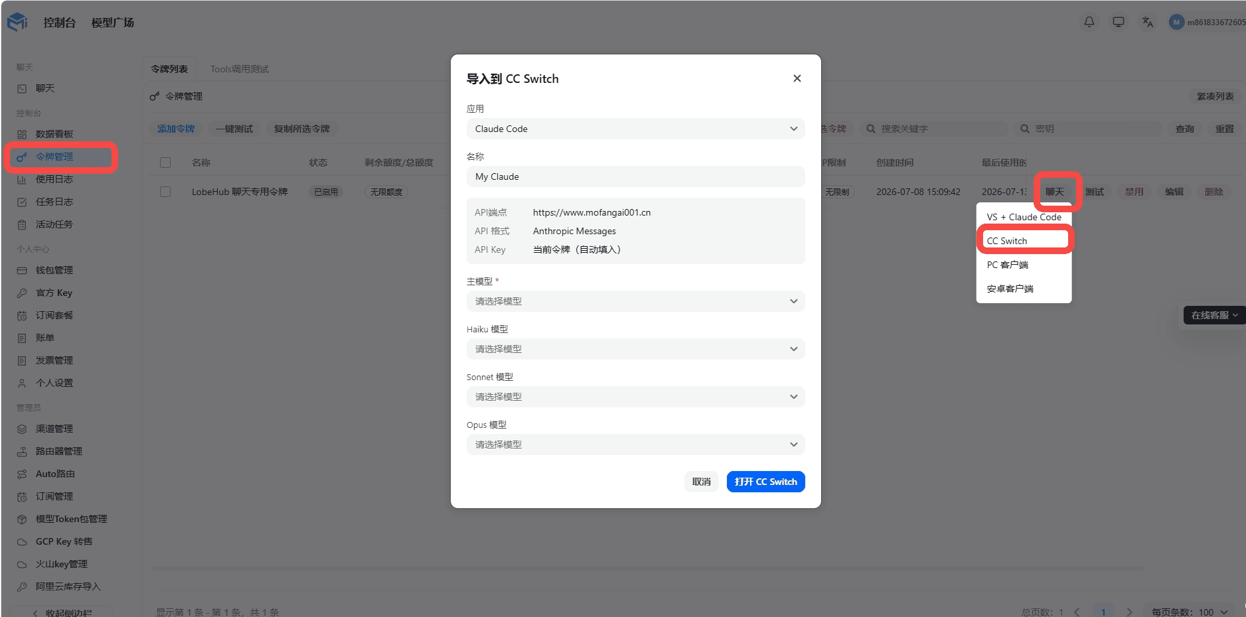1246x617 pixels.
Task: Open the 主模型 model dropdown
Action: click(x=635, y=301)
